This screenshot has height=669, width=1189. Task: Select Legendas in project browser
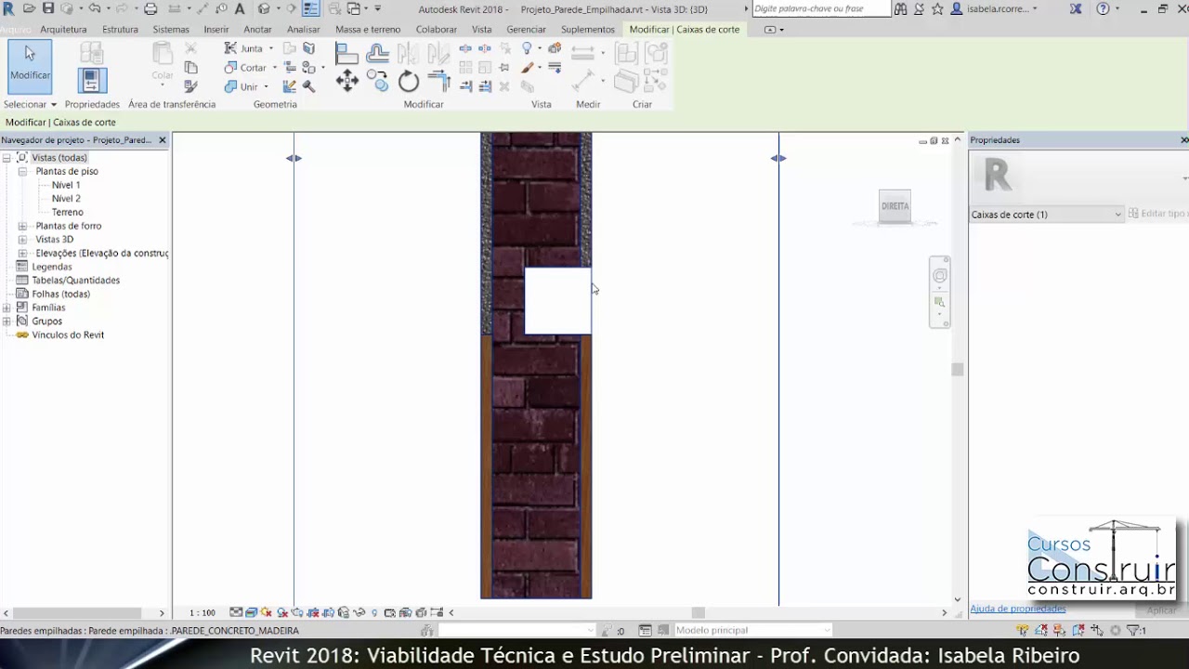pos(52,267)
